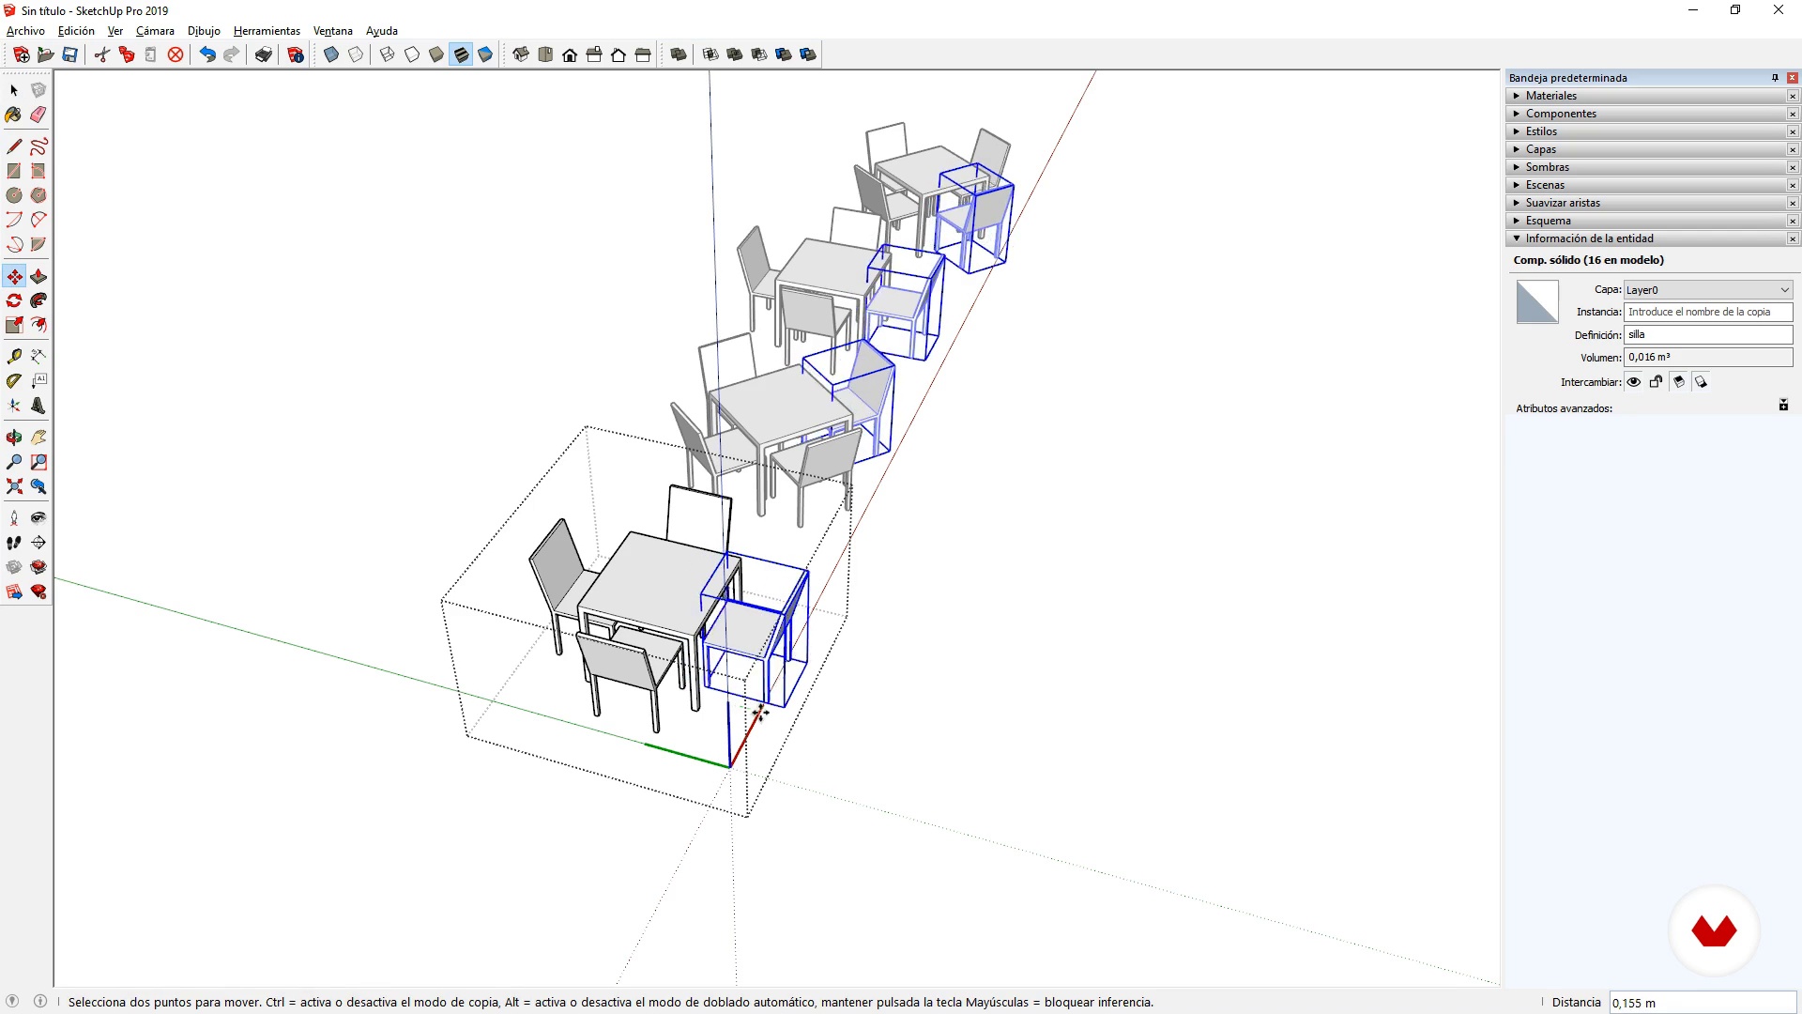Choose the Rectangle tool

[x=14, y=171]
